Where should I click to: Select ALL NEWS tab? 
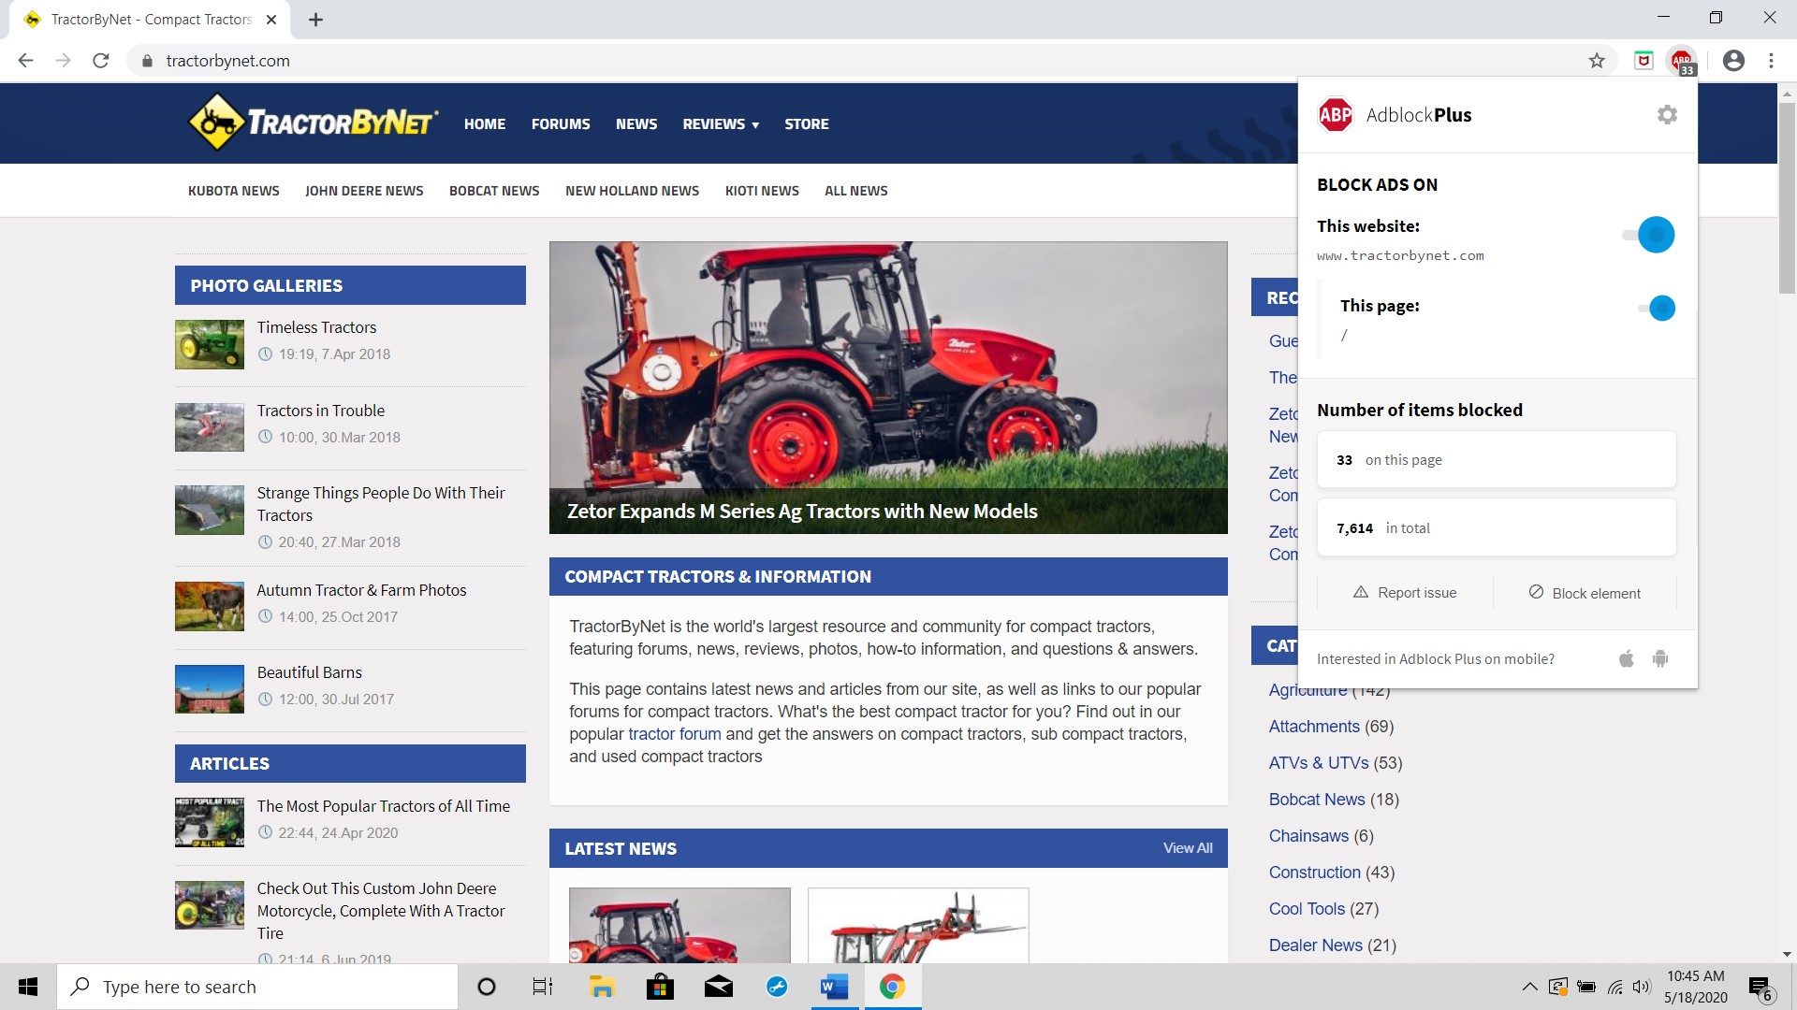856,191
